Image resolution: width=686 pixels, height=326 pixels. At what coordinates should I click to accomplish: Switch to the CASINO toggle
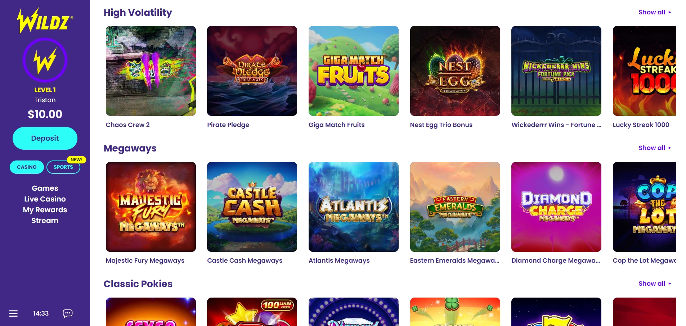point(27,167)
